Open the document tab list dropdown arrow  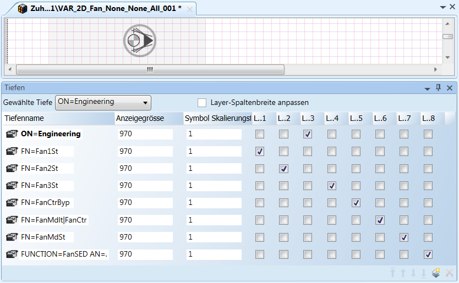pos(444,8)
